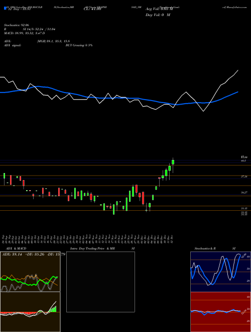This screenshot has height=332, width=251.
Task: Click the Stochastics: 92.06 reading
Action: coord(16,25)
